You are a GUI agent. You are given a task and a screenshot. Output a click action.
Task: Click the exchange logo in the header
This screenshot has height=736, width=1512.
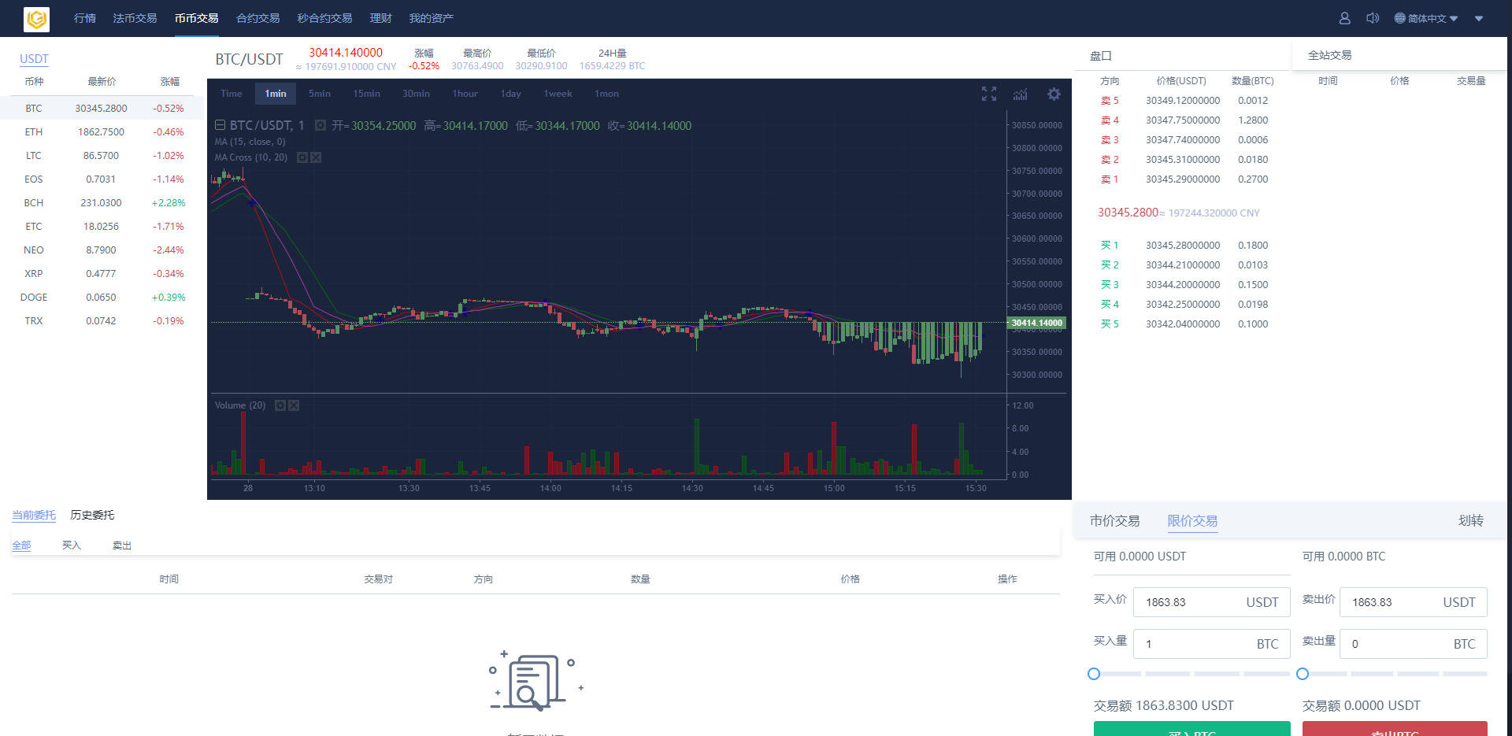tap(37, 19)
